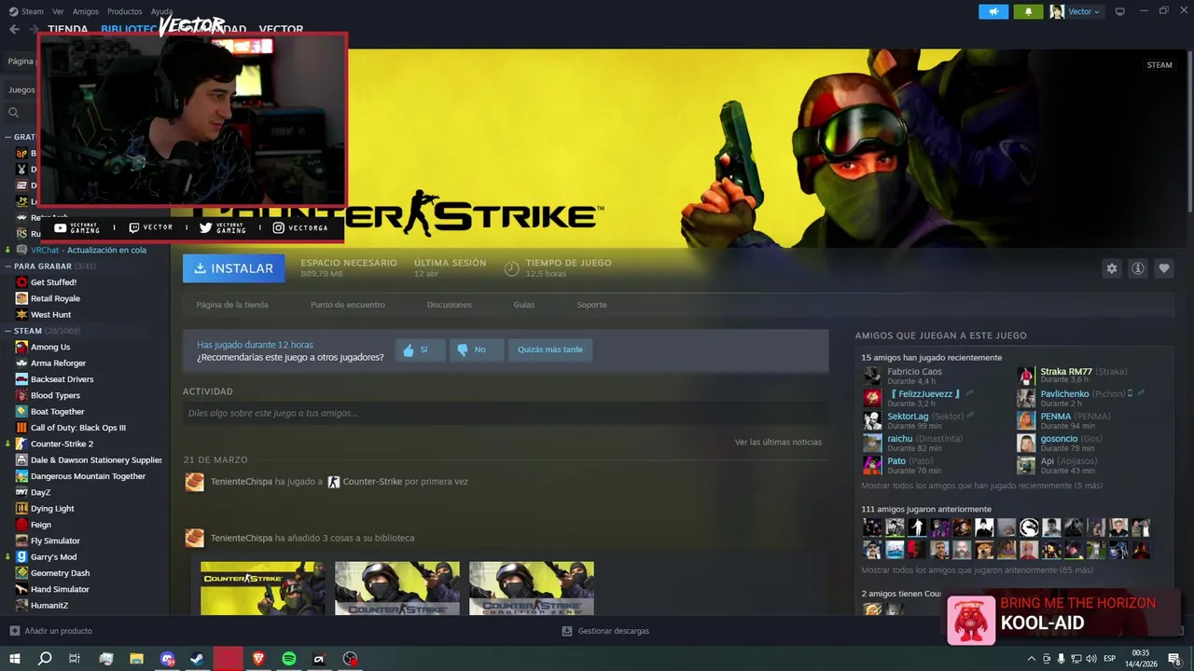Viewport: 1194px width, 671px height.
Task: Open the Vector account dropdown
Action: click(x=1075, y=11)
